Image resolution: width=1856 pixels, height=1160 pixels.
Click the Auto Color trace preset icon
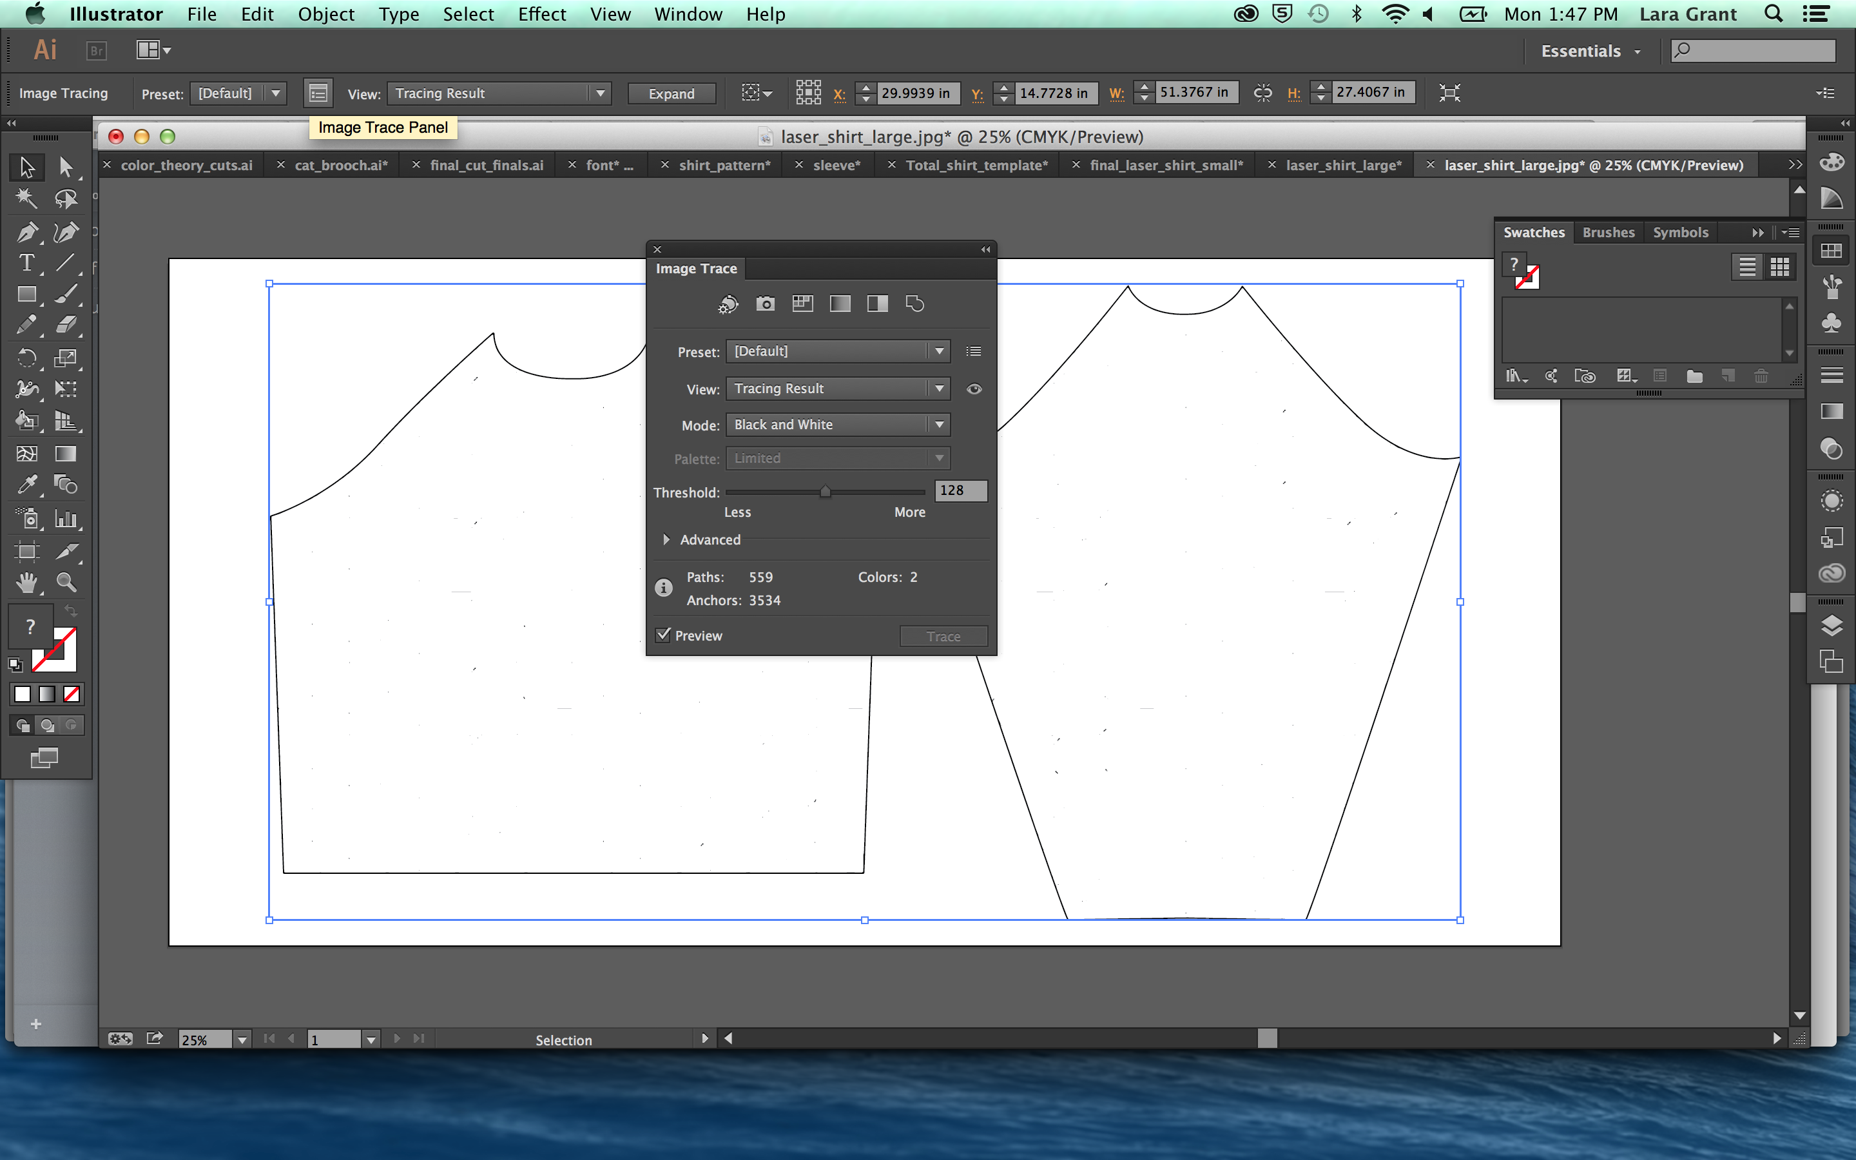[728, 304]
